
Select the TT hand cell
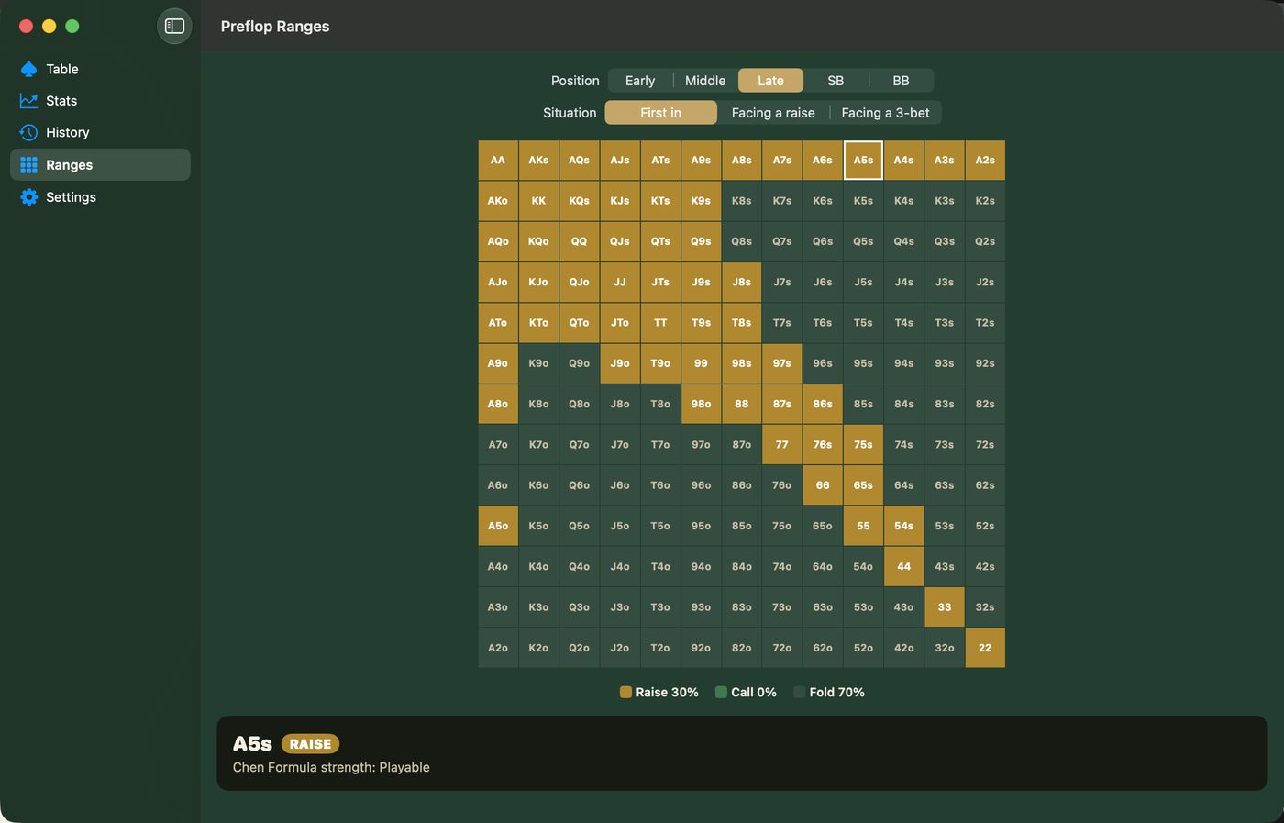click(660, 323)
